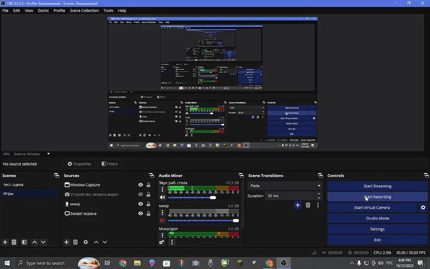Click Start Virtual Camera button
Viewport: 430px width, 269px height.
click(372, 207)
